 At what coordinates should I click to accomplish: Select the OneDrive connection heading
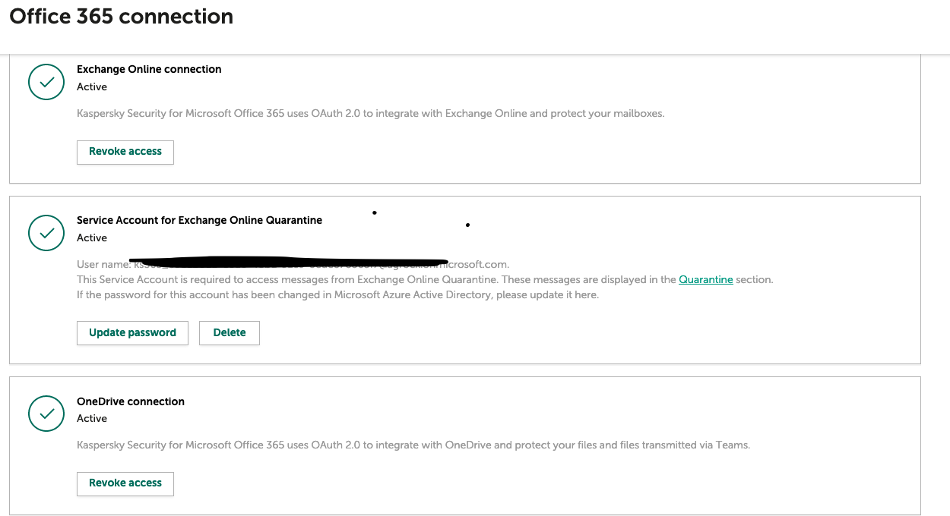click(x=131, y=401)
